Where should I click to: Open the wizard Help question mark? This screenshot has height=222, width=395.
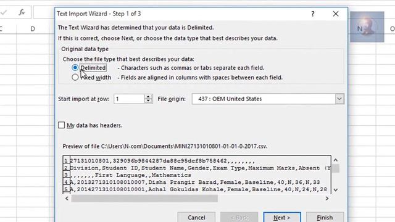click(x=313, y=14)
